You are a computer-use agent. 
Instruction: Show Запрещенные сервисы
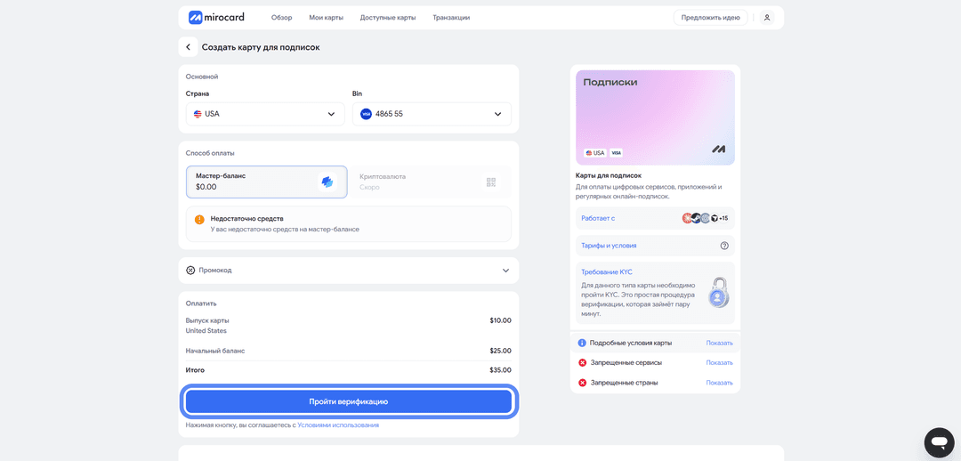(x=719, y=363)
